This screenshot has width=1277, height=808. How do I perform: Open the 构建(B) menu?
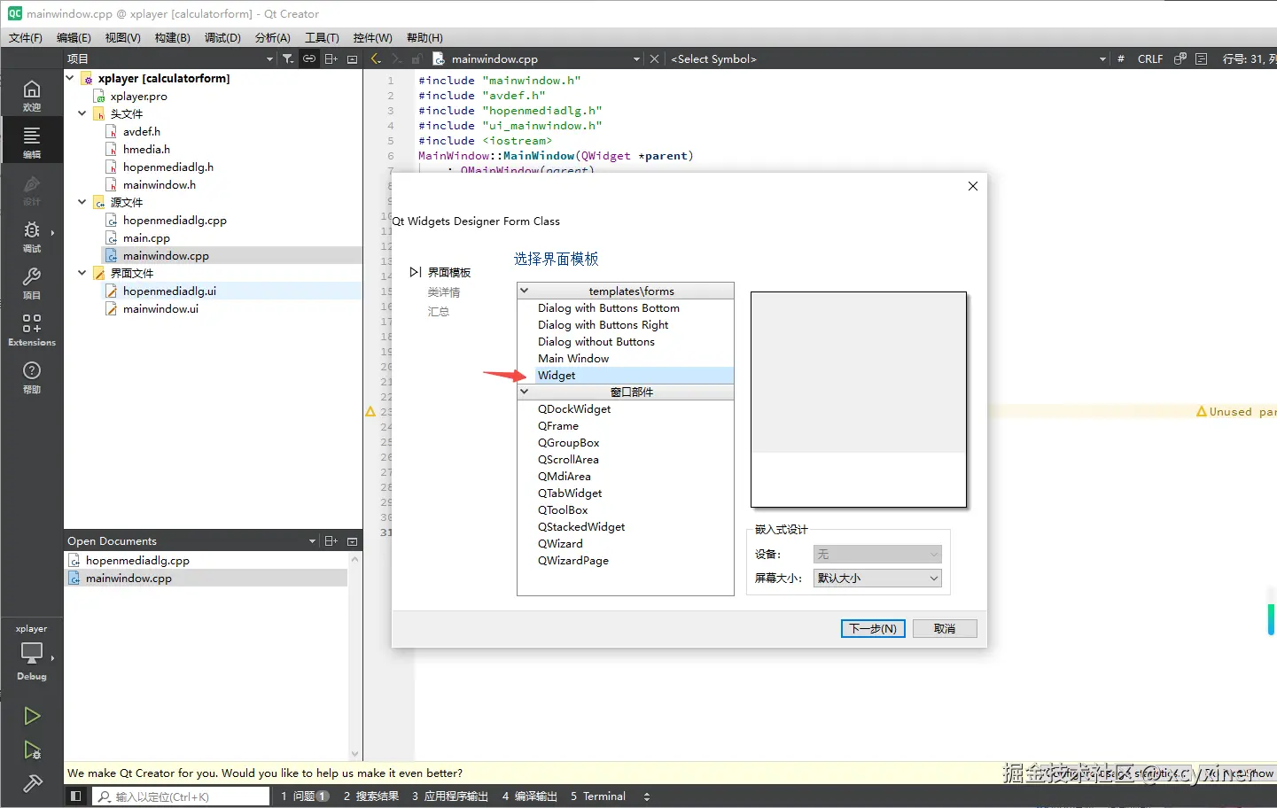[172, 37]
